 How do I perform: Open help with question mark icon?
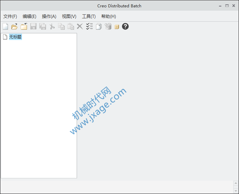tap(125, 26)
